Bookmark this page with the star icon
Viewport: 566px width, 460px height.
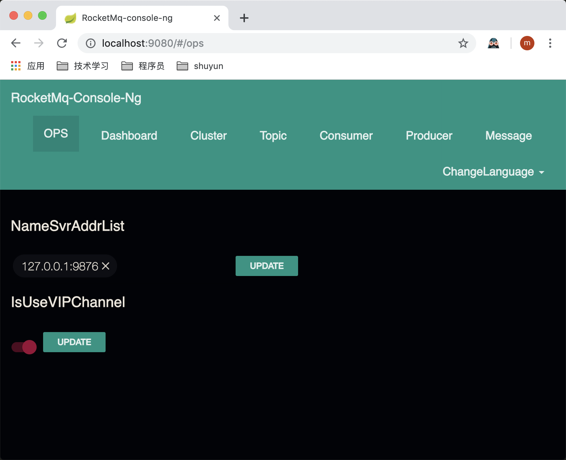coord(463,43)
